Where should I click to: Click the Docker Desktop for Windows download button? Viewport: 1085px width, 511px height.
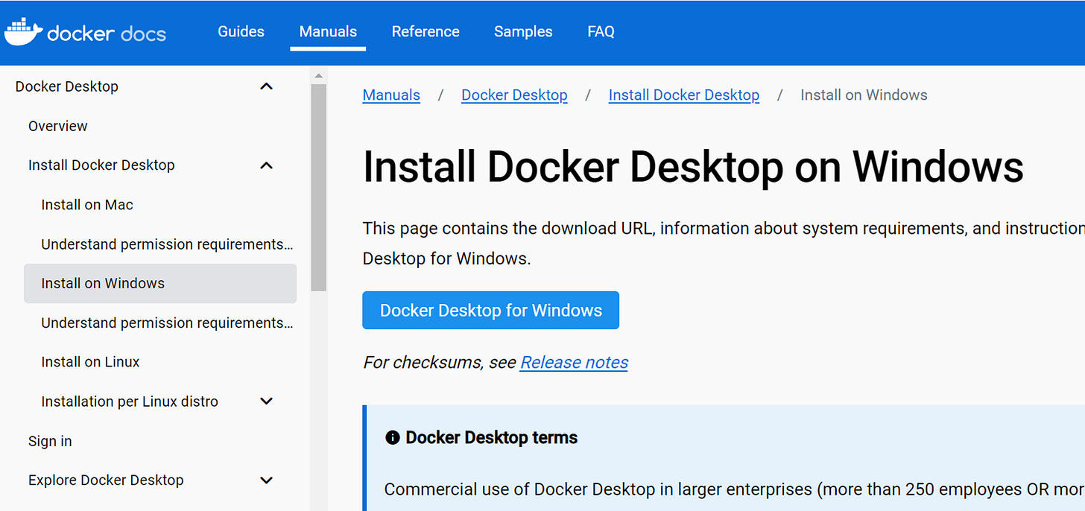[x=491, y=310]
